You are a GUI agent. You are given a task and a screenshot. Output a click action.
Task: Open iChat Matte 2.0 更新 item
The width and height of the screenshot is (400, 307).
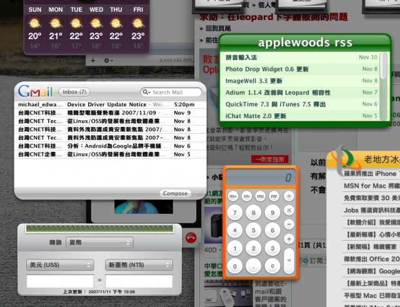coord(299,116)
